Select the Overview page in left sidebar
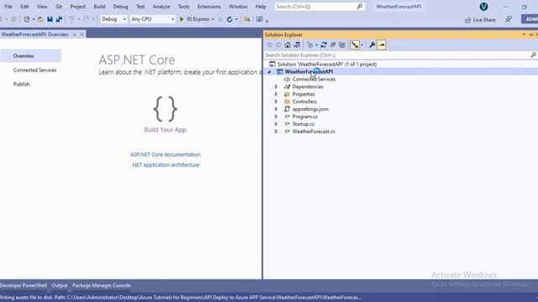 [x=30, y=56]
